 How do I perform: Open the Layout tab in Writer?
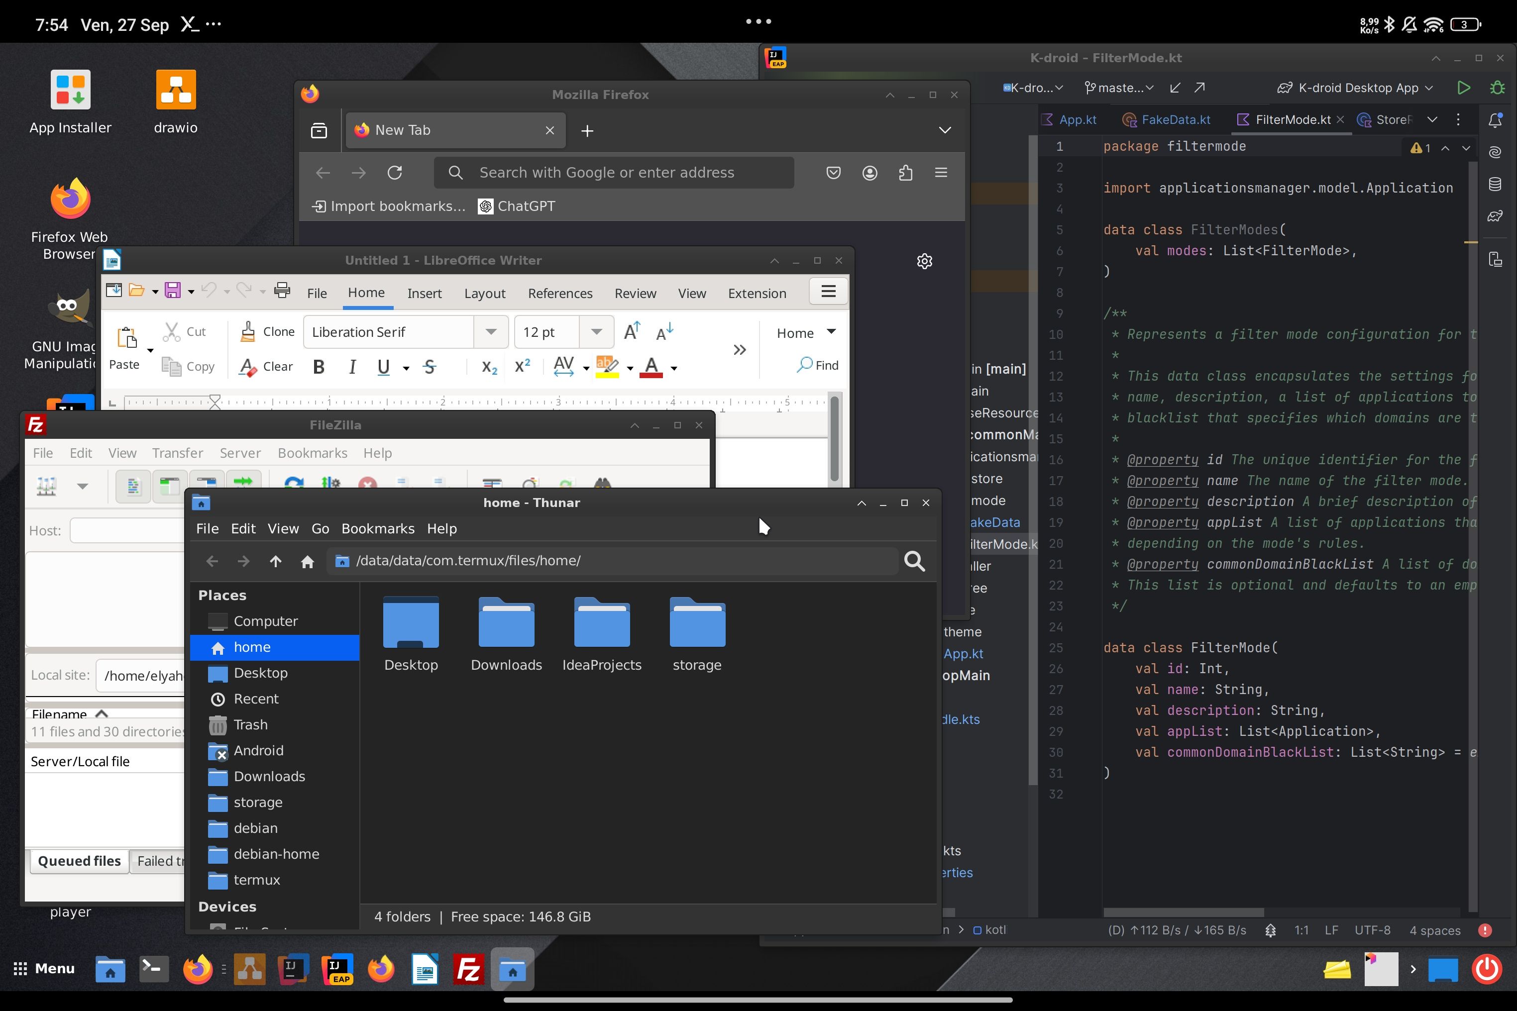[485, 294]
